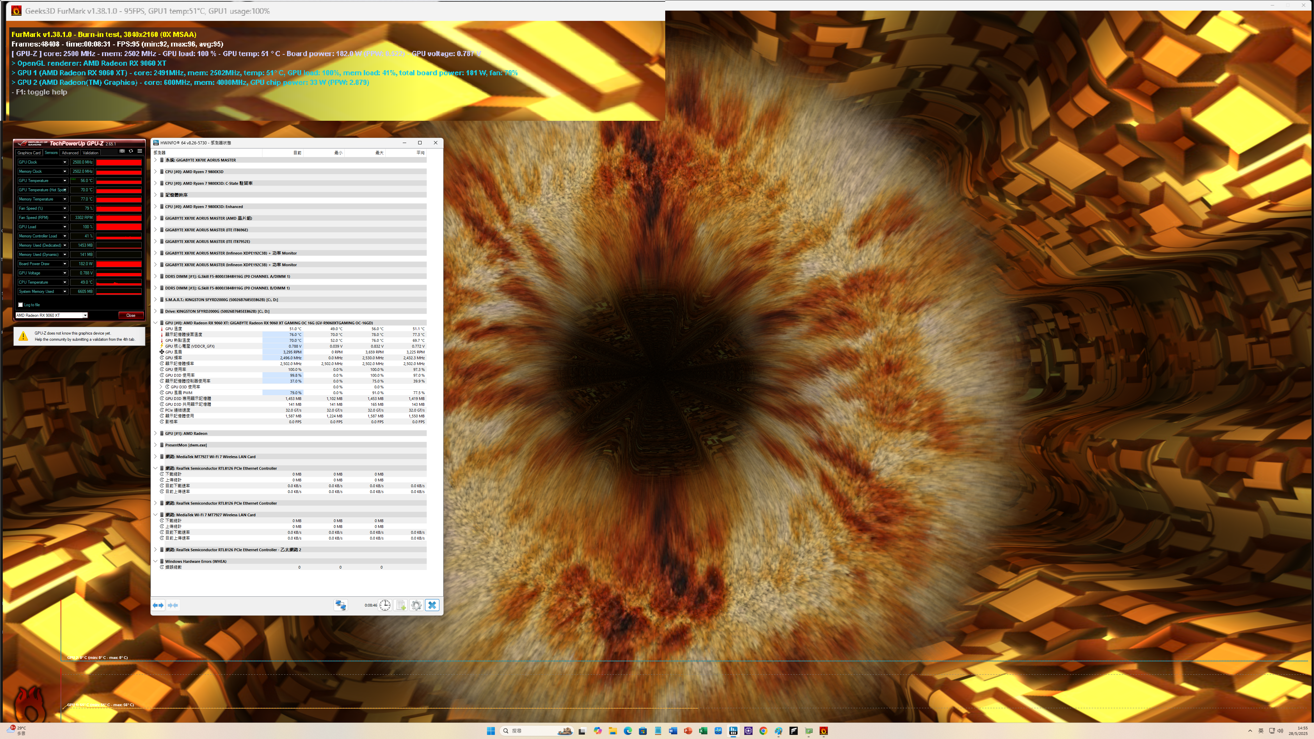This screenshot has height=739, width=1314.
Task: Click HWiNFO GPU fan row 3,295 RPM
Action: pyautogui.click(x=293, y=352)
